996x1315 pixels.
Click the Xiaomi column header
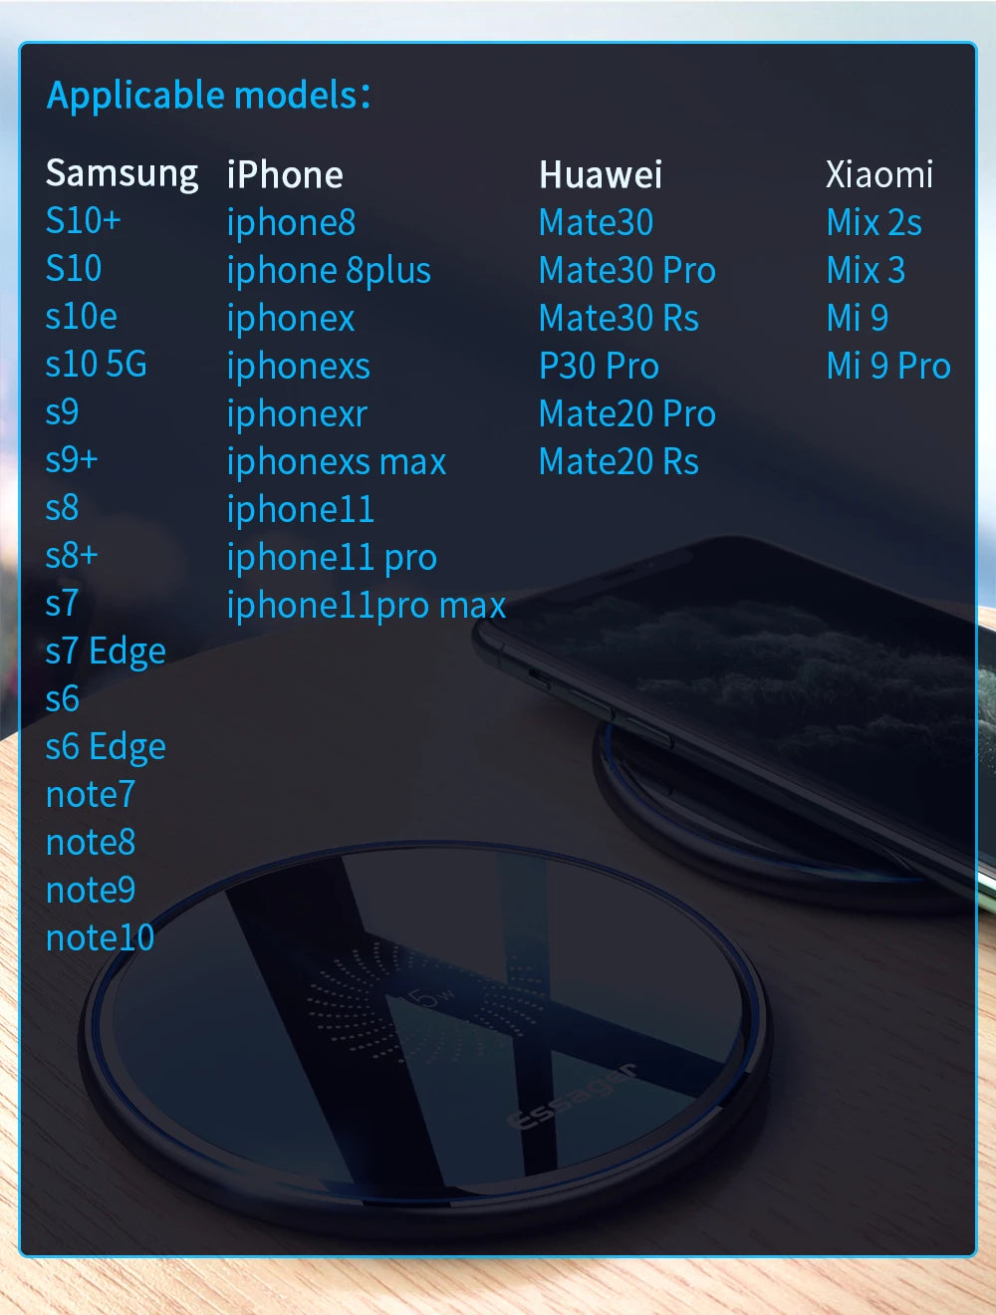pyautogui.click(x=879, y=174)
